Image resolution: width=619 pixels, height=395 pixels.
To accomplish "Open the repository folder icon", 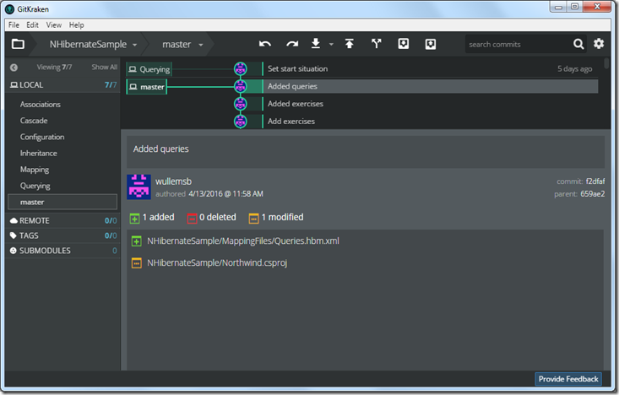I will 18,44.
